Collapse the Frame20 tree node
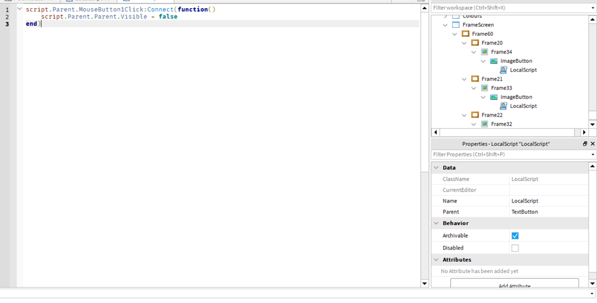 click(x=464, y=43)
